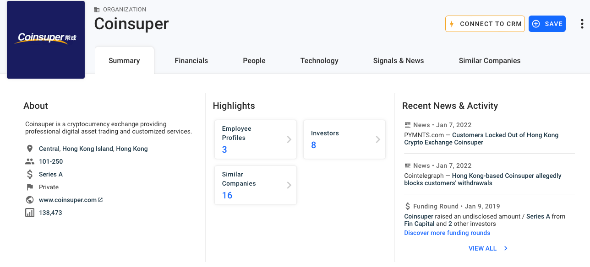
Task: Click Discover more funding rounds link
Action: 447,233
